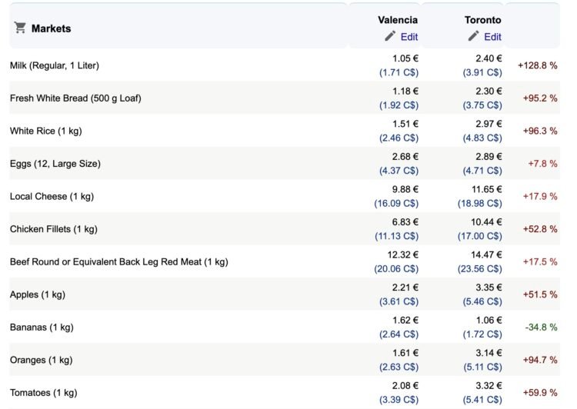Select Toronto's 3.14 € Oranges price

488,353
